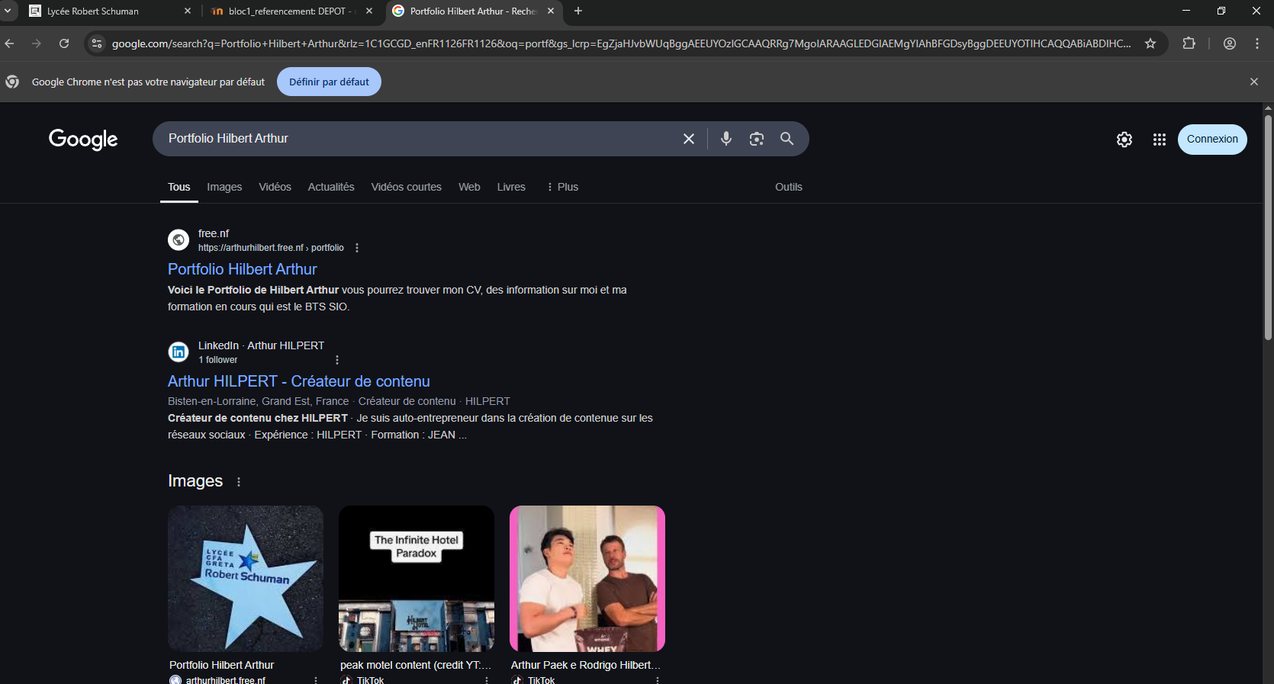The image size is (1274, 684).
Task: Open Arthur HILPERT - Créateur de contenu link
Action: click(x=299, y=381)
